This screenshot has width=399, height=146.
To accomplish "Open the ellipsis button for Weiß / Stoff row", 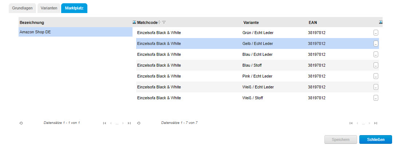I will (x=376, y=98).
